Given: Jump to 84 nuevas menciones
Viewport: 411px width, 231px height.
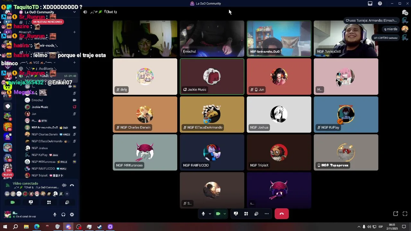Looking at the screenshot, I should [x=47, y=22].
